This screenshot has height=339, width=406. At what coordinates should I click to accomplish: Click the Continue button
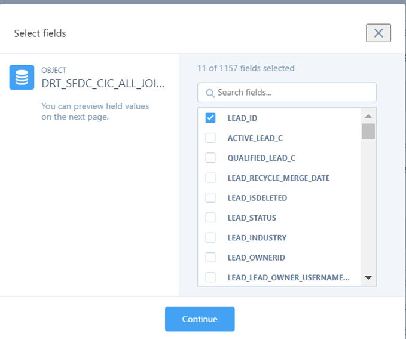(x=200, y=319)
